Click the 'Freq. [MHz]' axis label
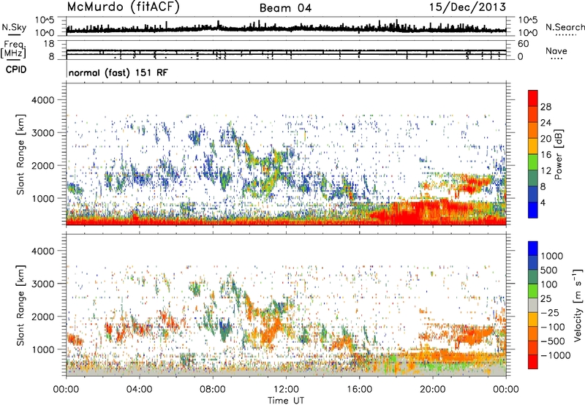Screen dimensions: 585x405 [14, 49]
